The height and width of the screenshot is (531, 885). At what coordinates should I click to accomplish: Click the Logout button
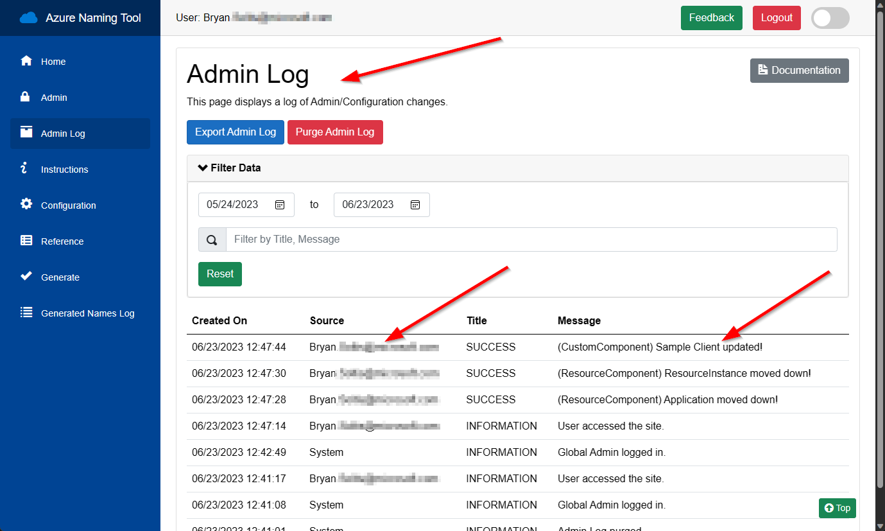coord(777,18)
